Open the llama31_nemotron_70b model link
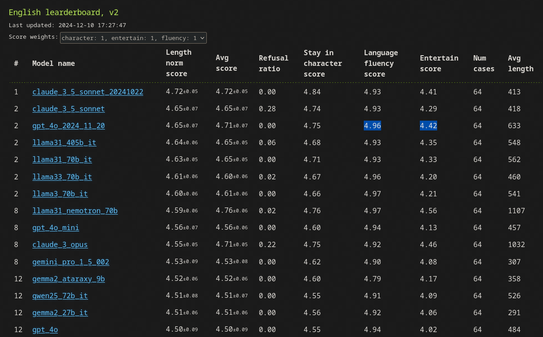Viewport: 543px width, 337px height. point(75,211)
